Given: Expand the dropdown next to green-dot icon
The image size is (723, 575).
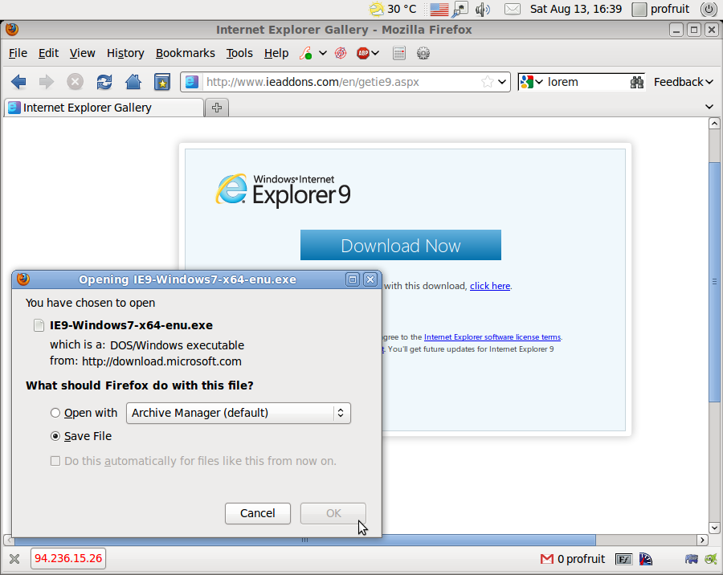Looking at the screenshot, I should [323, 54].
